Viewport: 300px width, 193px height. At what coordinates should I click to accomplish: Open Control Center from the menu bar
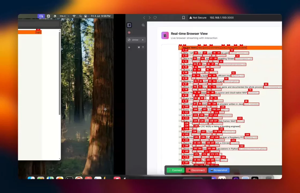(x=86, y=16)
